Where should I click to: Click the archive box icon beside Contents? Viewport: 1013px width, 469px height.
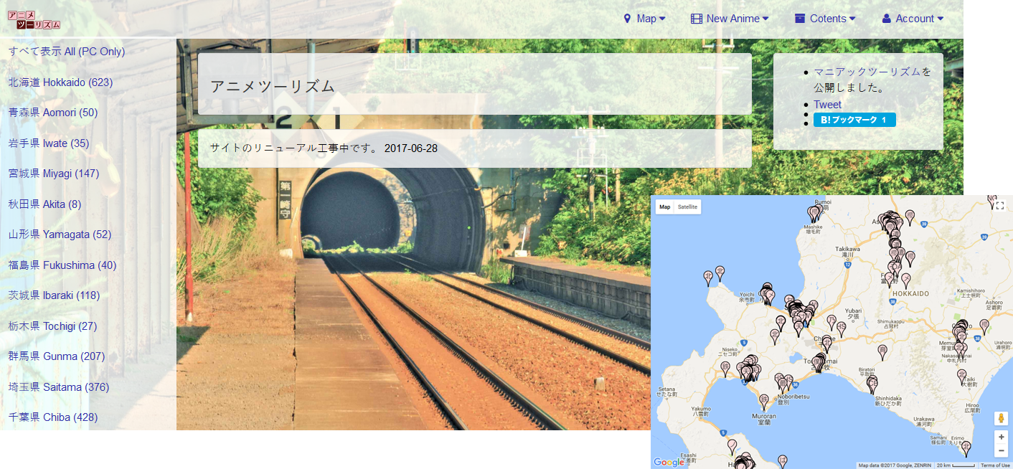click(x=800, y=19)
